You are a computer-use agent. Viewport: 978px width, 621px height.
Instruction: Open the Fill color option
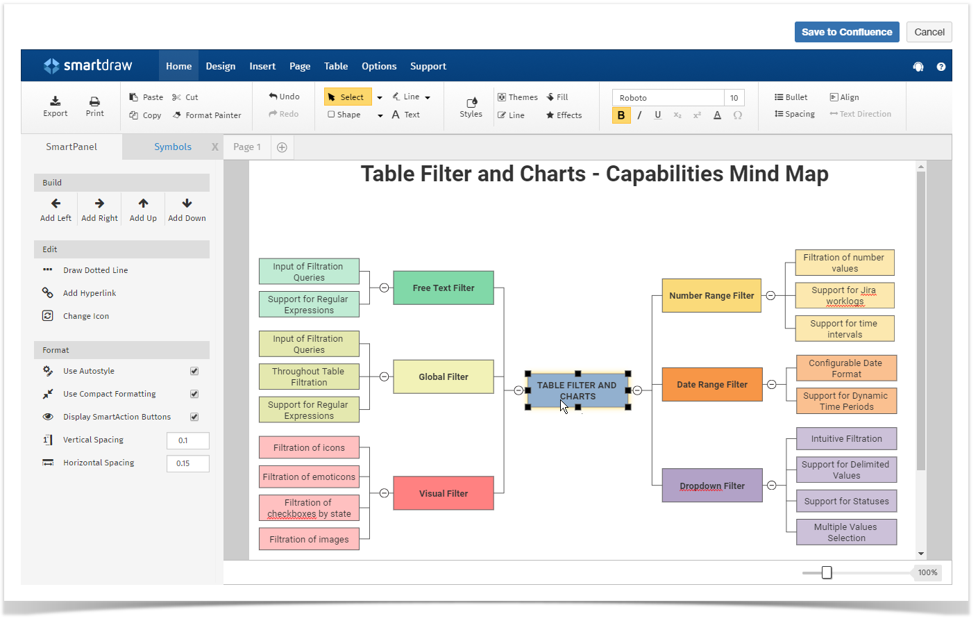tap(557, 97)
